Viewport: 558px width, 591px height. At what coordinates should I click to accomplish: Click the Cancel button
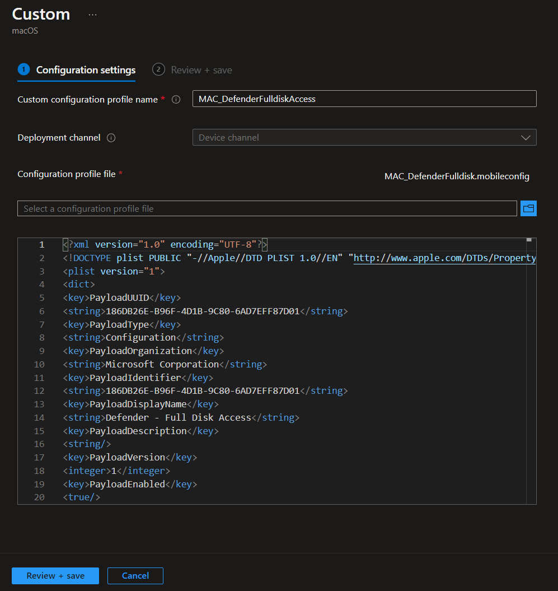(x=135, y=576)
